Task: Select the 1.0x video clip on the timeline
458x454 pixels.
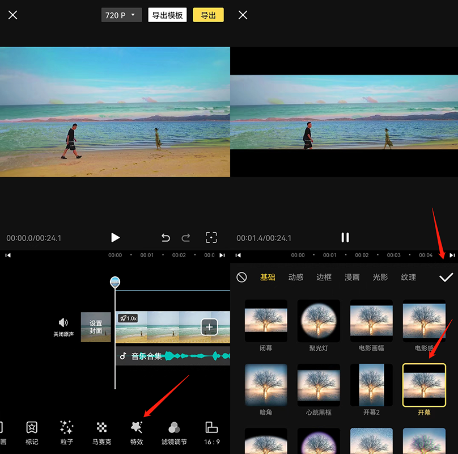Action: (x=173, y=327)
